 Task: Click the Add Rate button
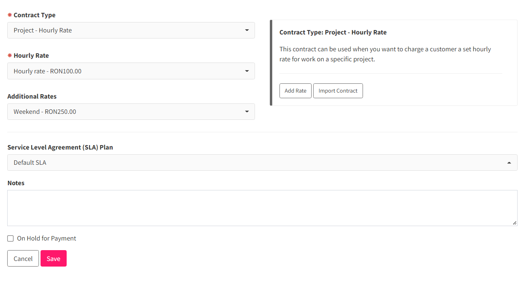[x=296, y=91]
